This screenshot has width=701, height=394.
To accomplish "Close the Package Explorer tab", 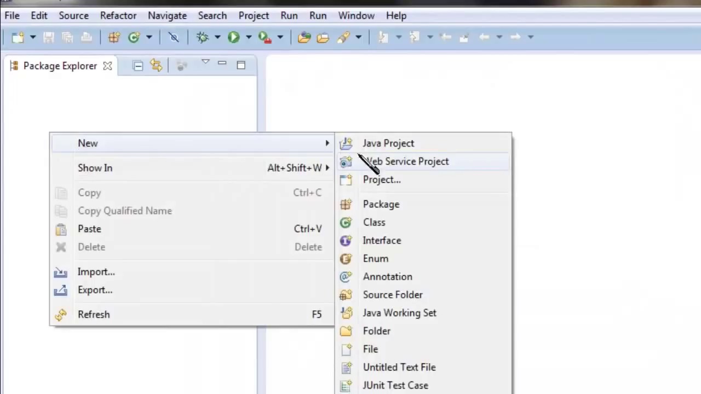I will tap(107, 66).
